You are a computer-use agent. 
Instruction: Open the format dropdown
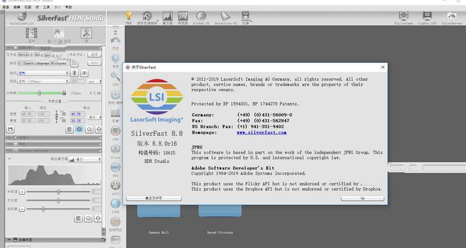44,73
